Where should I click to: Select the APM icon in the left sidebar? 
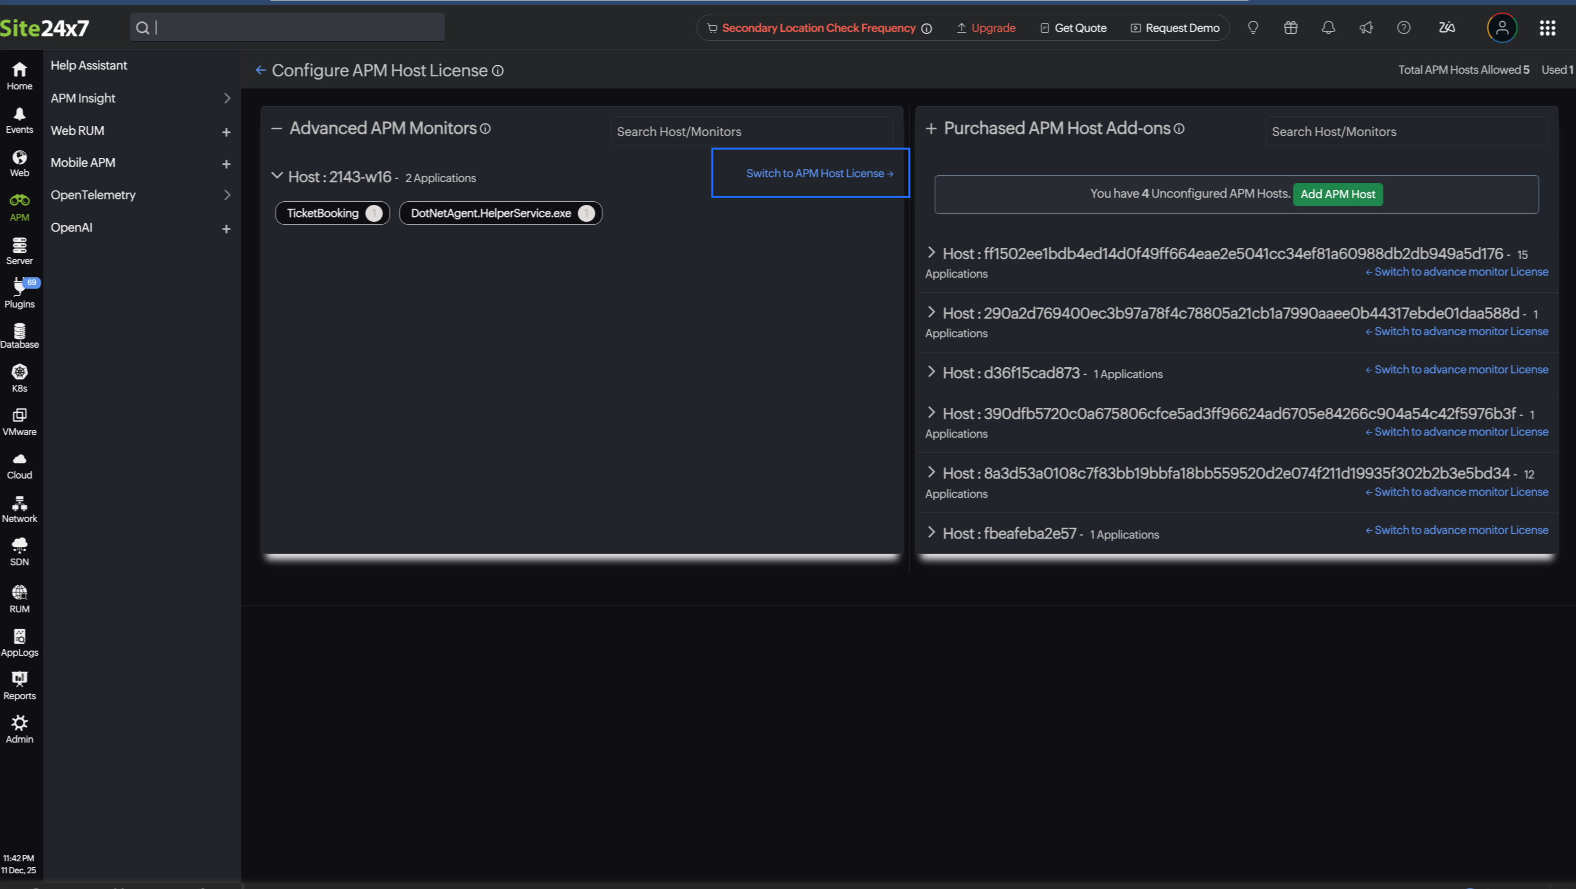(19, 207)
